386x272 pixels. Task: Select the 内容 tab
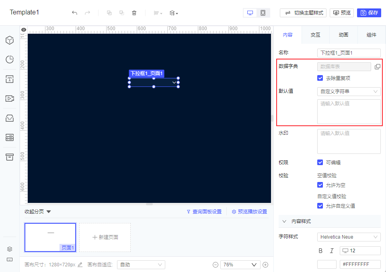[x=287, y=35]
